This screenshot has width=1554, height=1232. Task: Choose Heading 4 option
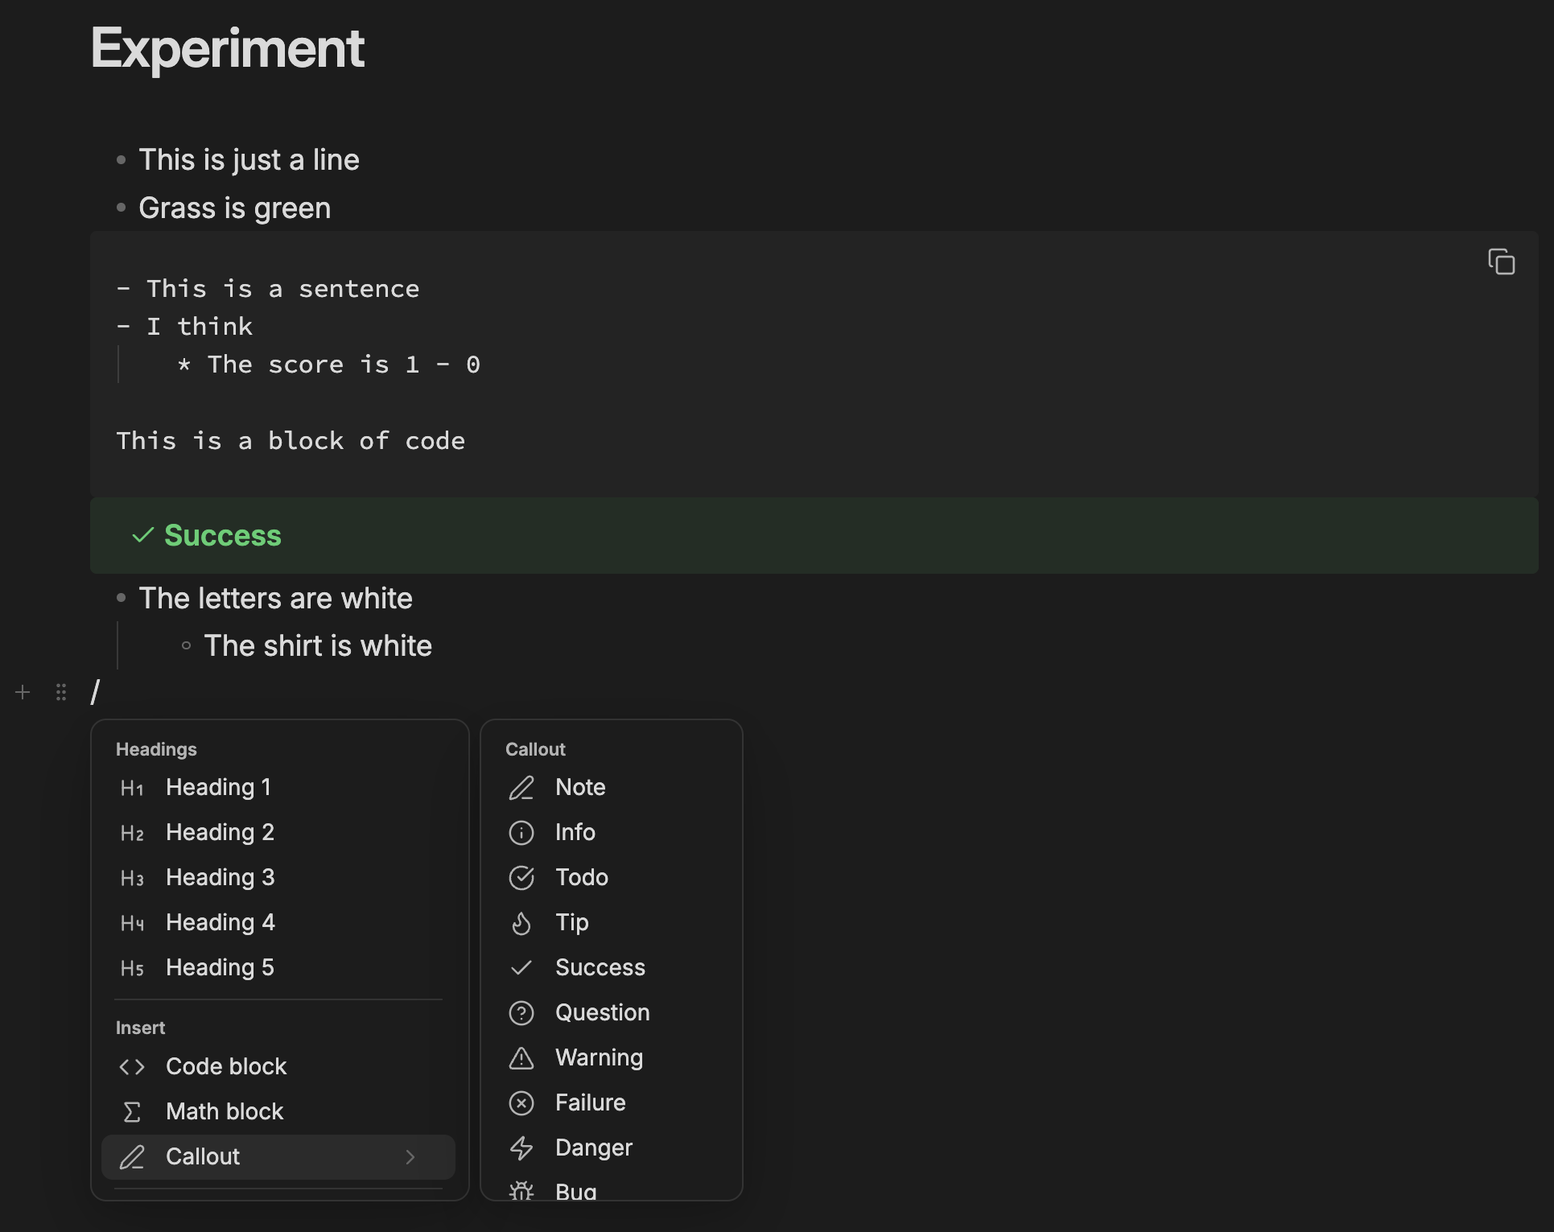tap(278, 923)
